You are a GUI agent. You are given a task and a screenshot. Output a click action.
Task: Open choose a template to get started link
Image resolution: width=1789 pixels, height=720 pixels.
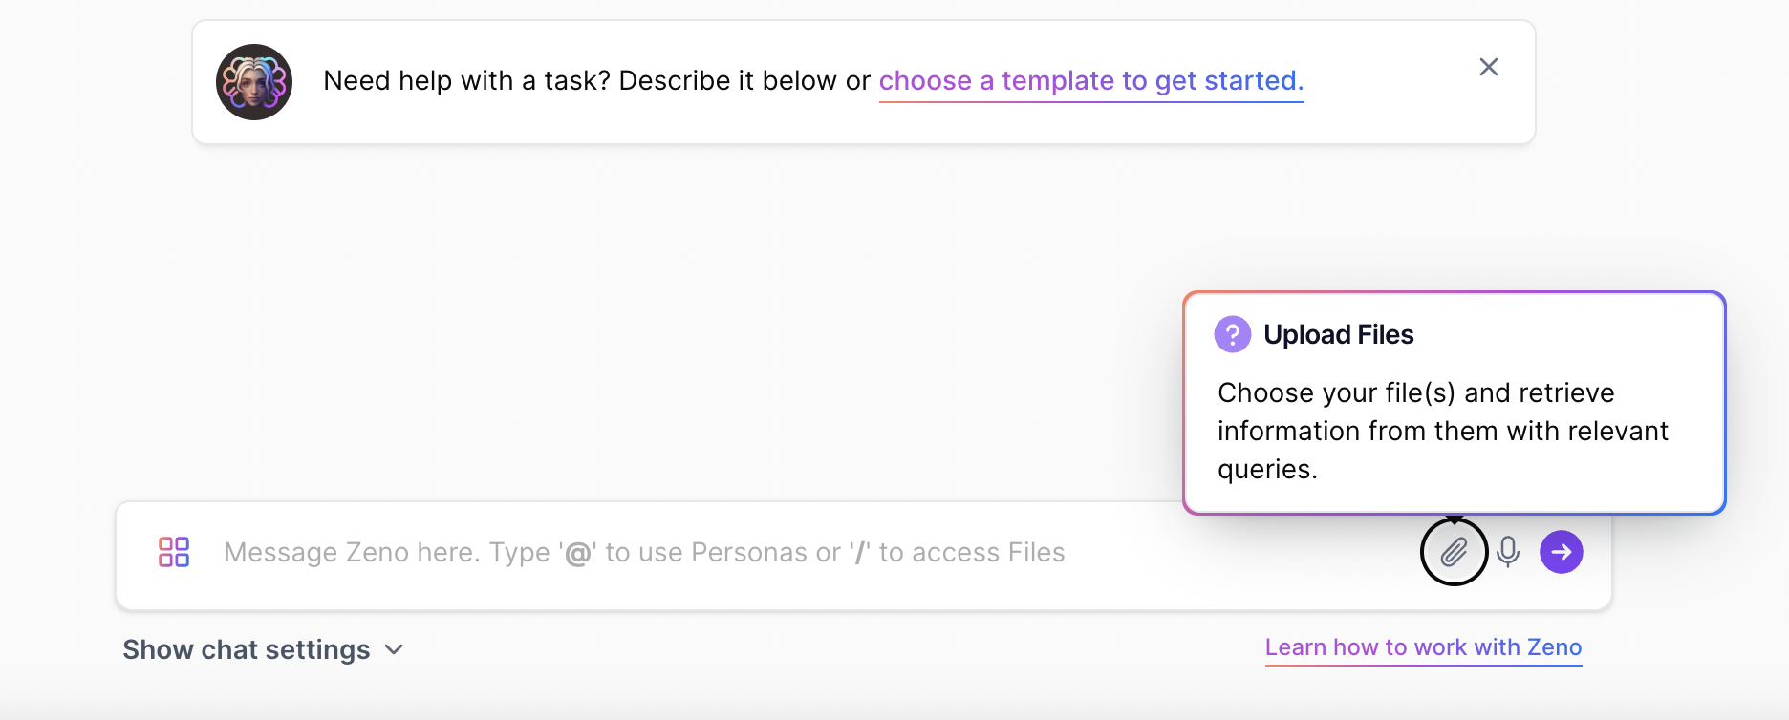click(1091, 81)
